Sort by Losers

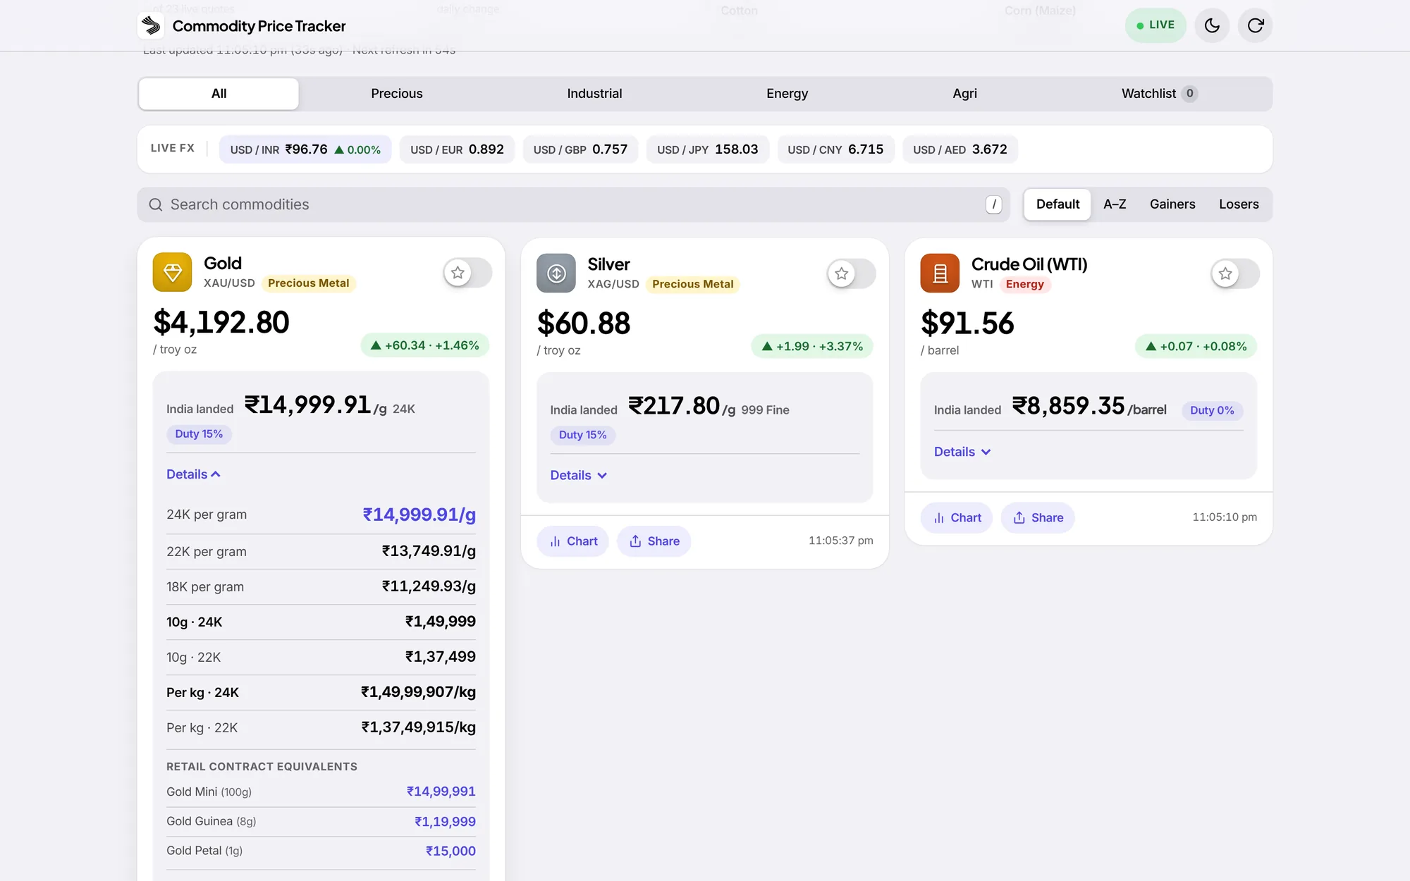coord(1239,204)
